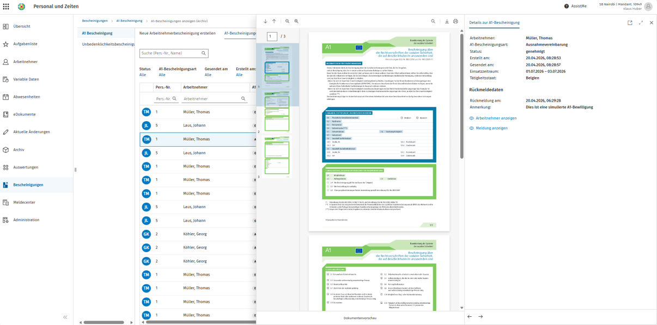Select the page 2 thumbnail
Viewport: 657px width, 325px height.
coord(277,111)
